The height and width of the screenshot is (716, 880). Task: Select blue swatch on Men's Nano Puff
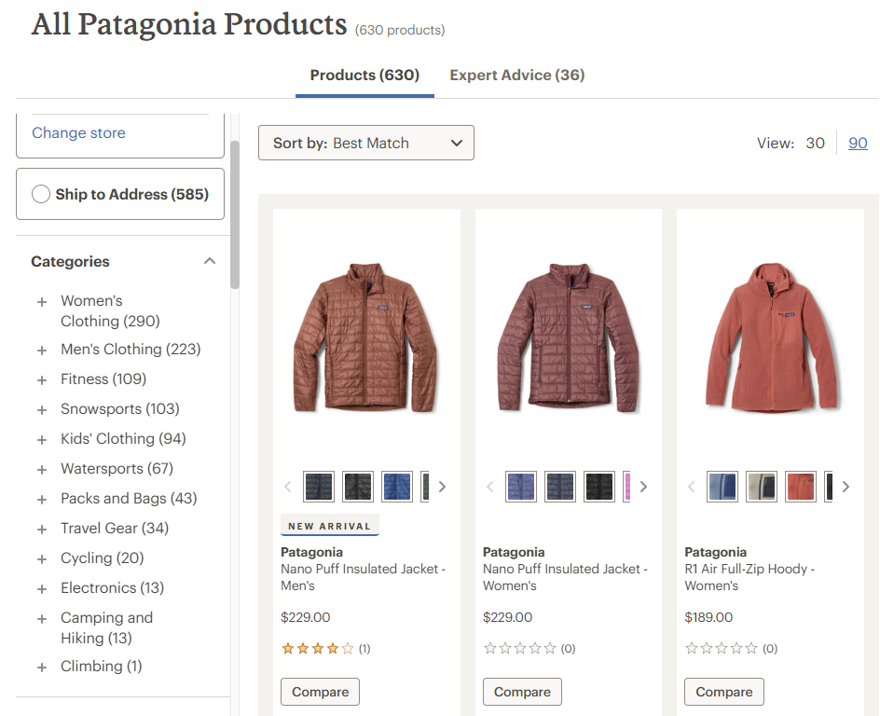(x=397, y=487)
